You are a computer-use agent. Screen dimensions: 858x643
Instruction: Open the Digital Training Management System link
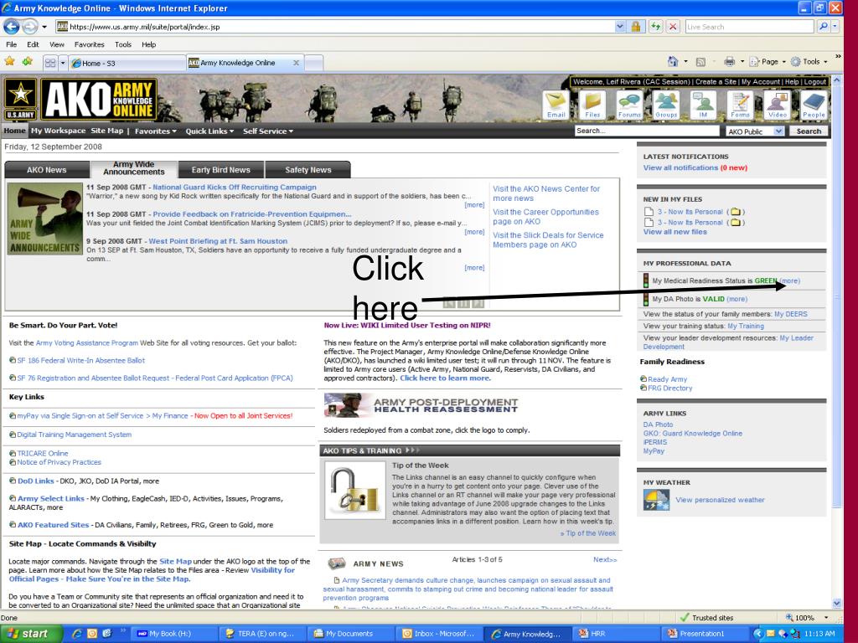[x=74, y=435]
